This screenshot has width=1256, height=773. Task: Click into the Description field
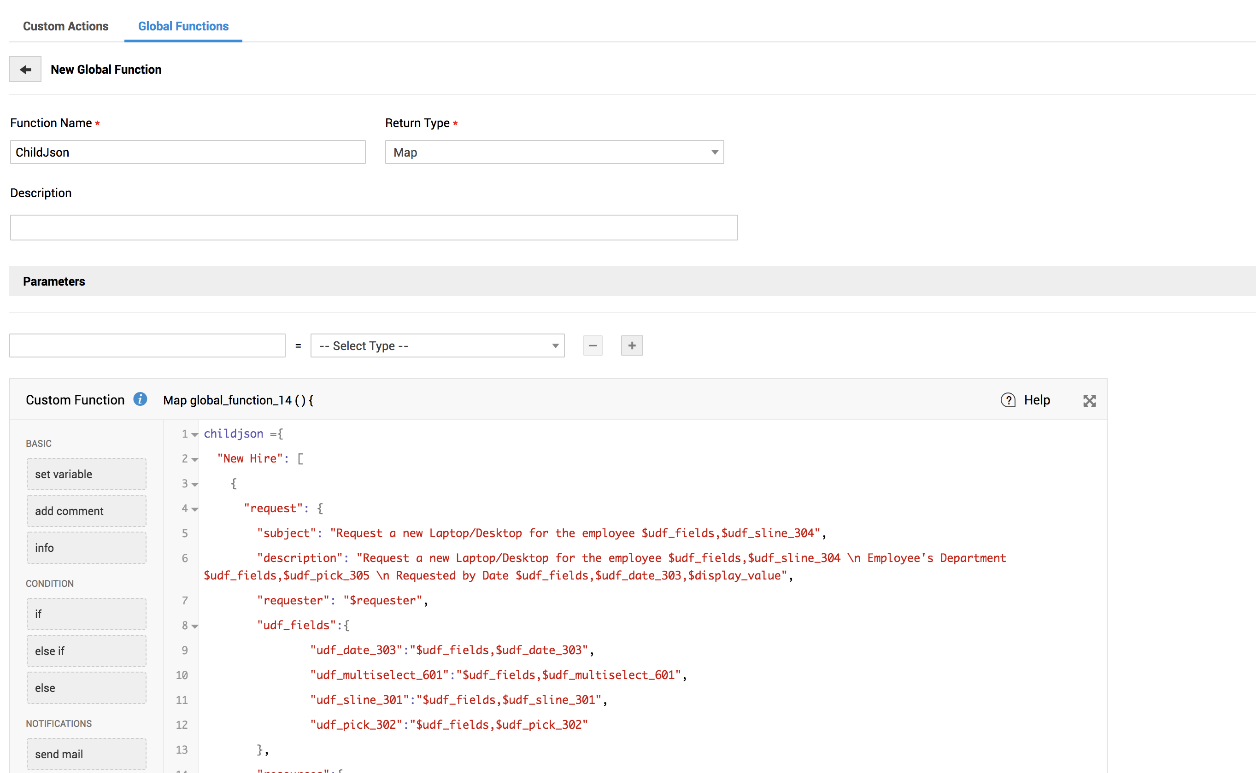click(x=374, y=228)
